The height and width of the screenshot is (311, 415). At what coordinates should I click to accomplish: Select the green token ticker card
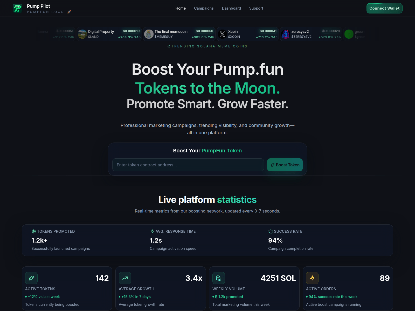355,34
